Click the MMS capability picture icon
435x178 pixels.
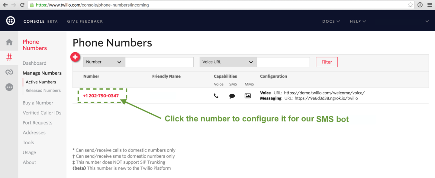pyautogui.click(x=248, y=96)
